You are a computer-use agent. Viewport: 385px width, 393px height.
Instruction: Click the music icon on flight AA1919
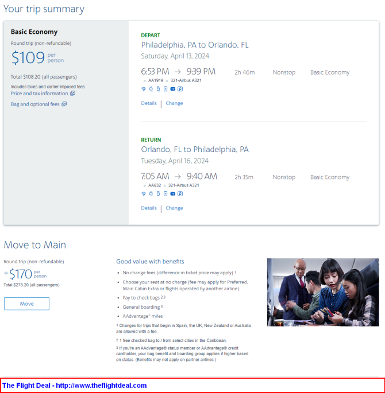coord(180,89)
